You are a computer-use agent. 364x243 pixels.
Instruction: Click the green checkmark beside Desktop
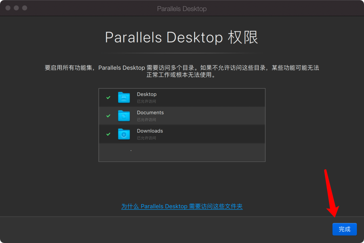108,97
